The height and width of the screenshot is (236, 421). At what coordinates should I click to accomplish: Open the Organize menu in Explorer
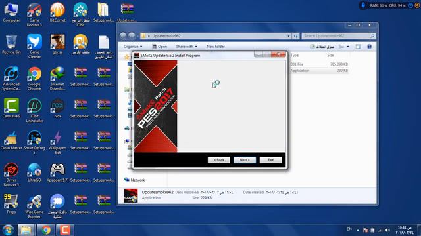(133, 47)
